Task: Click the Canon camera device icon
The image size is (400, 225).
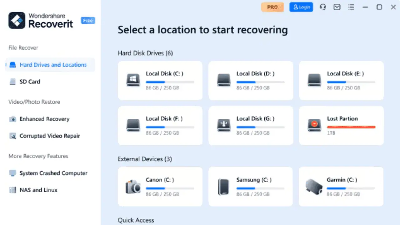Action: coord(133,187)
